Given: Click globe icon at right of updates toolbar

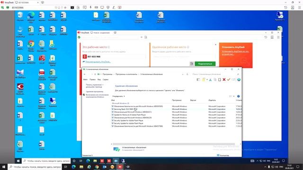Looking at the screenshot, I should [239, 80].
